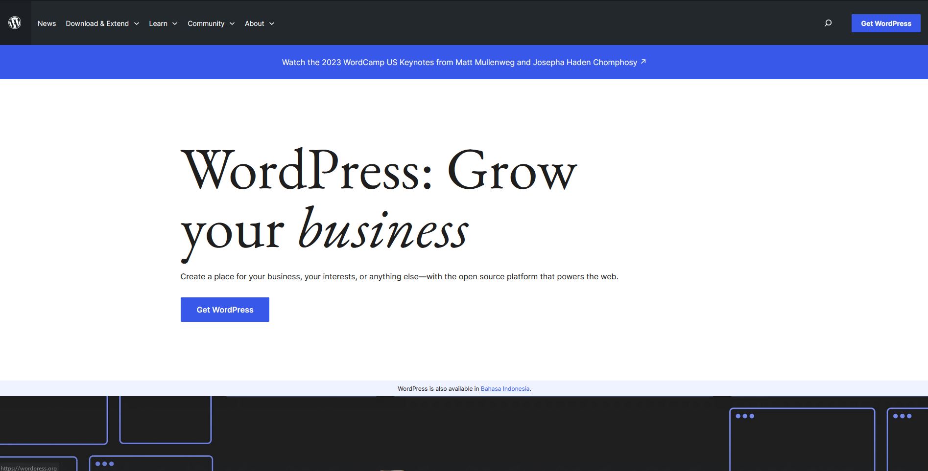The image size is (928, 471).
Task: Click the 'Create a place for your business' paragraph
Action: click(399, 276)
